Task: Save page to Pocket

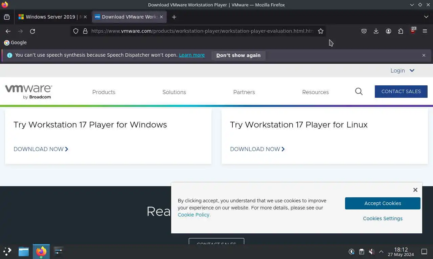Action: coord(364,31)
